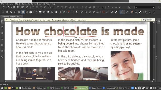Toggle the active Line annotation tool
Image resolution: width=161 pixels, height=90 pixels.
(x=122, y=12)
